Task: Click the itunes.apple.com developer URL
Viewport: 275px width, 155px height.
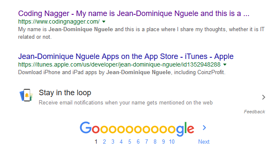Action: point(119,64)
